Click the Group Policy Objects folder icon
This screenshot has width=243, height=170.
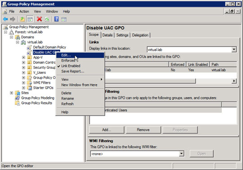click(29, 77)
